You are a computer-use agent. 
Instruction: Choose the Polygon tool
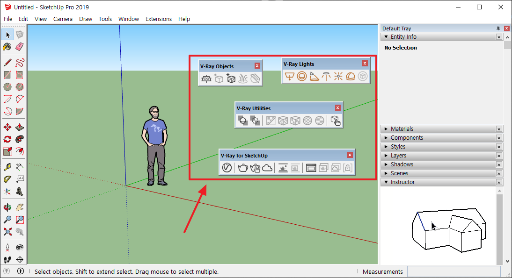(20, 87)
